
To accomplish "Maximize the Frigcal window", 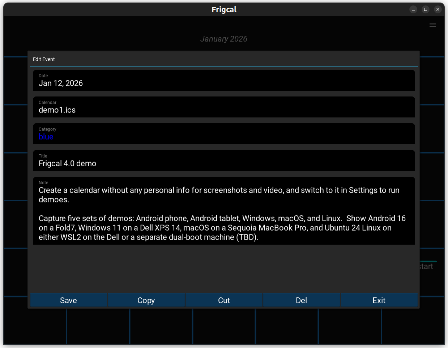I will point(426,9).
